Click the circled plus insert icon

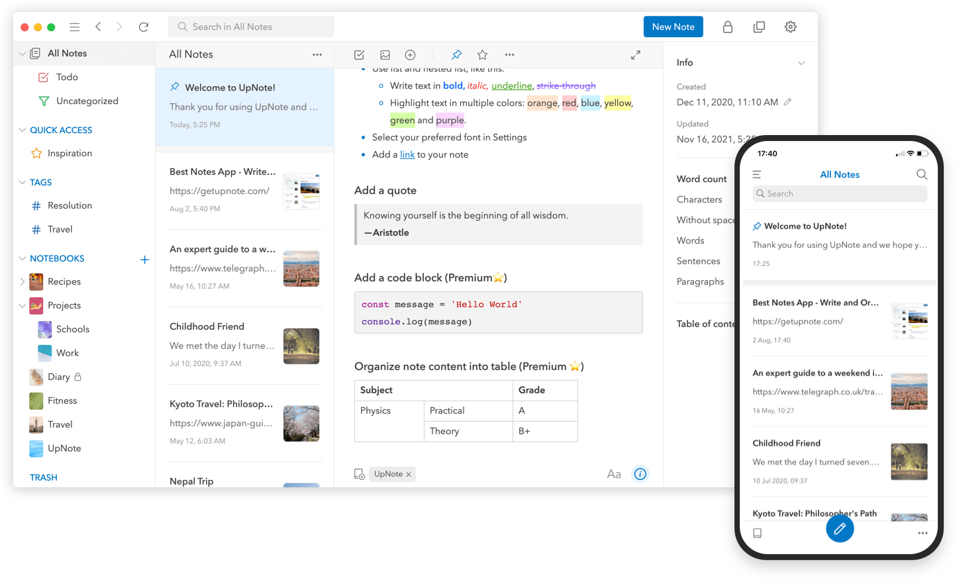[410, 55]
